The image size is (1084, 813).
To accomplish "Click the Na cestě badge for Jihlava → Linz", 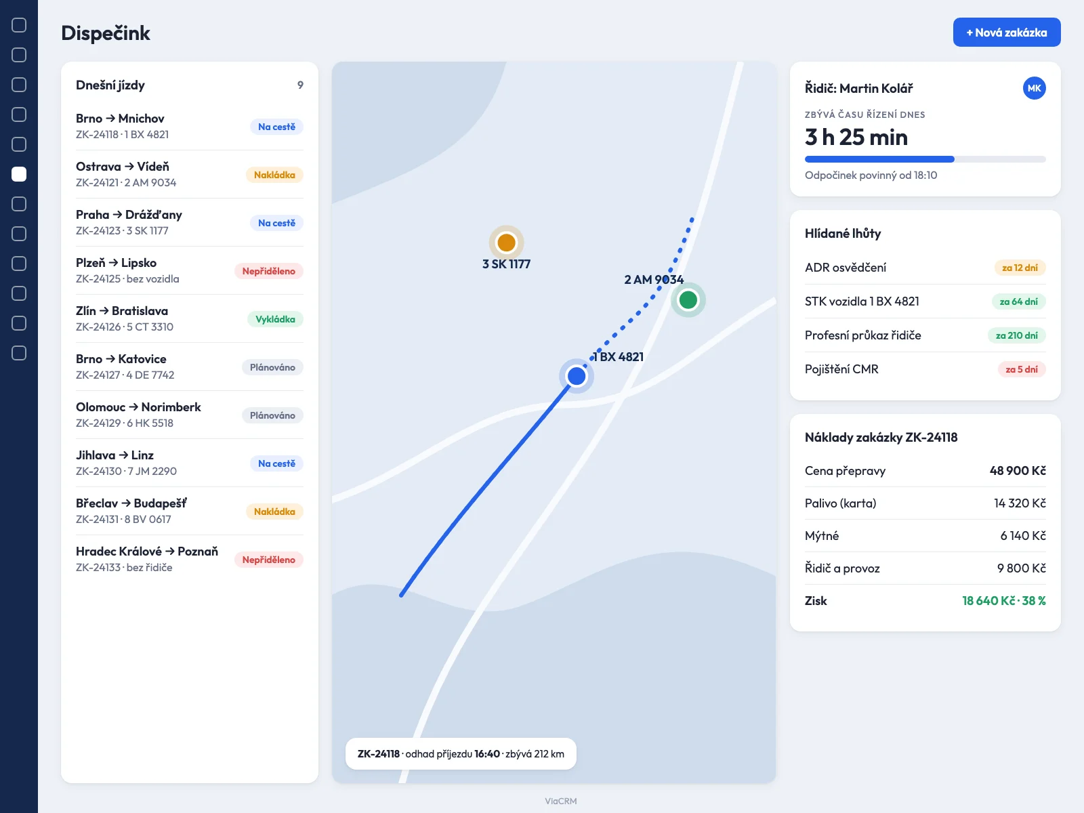I will pos(276,463).
